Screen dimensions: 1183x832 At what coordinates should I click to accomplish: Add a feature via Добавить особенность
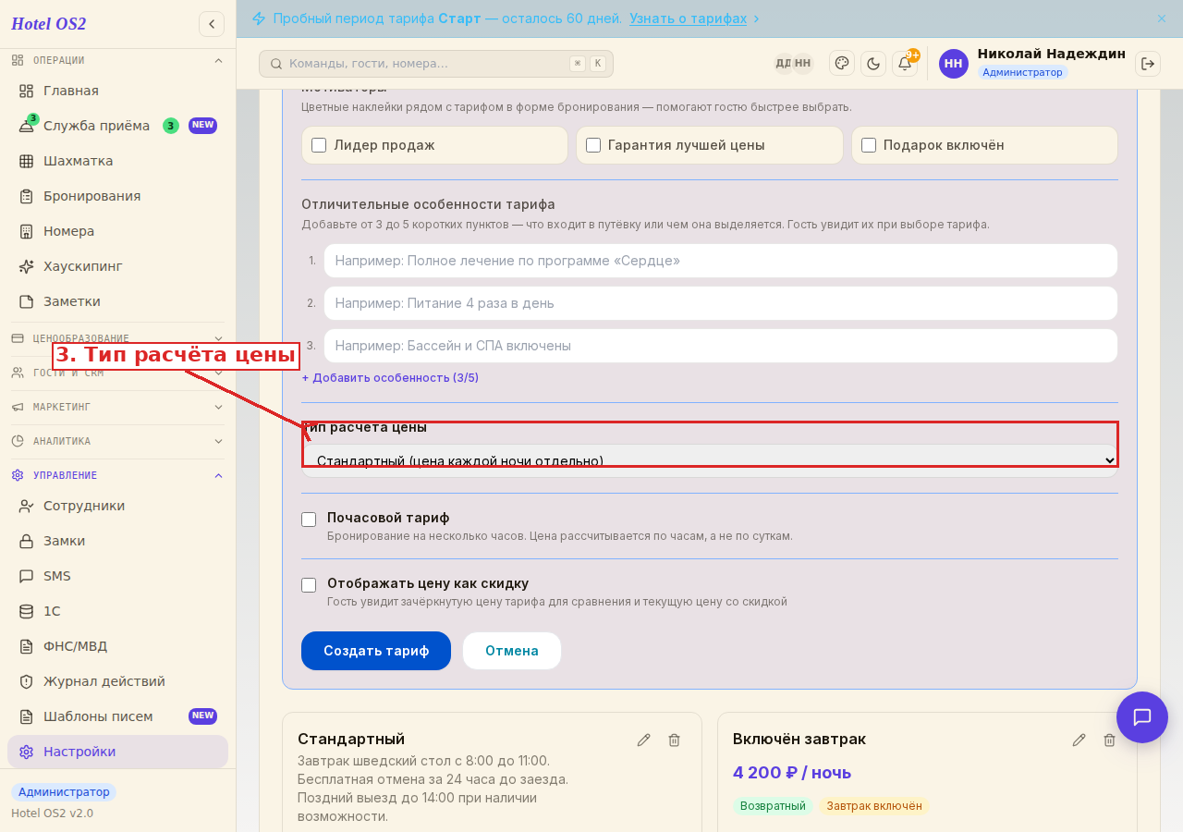pos(390,378)
